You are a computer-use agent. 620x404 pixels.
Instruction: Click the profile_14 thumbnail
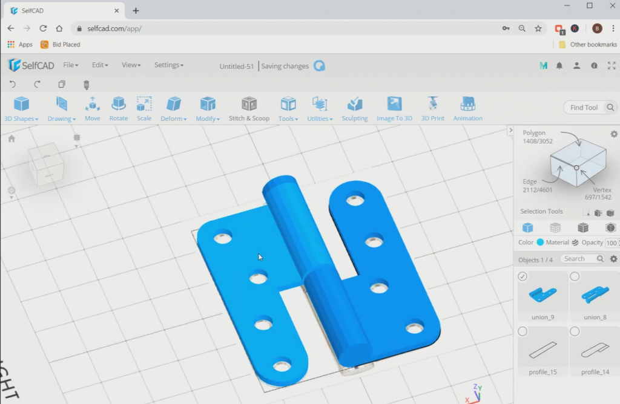click(595, 350)
